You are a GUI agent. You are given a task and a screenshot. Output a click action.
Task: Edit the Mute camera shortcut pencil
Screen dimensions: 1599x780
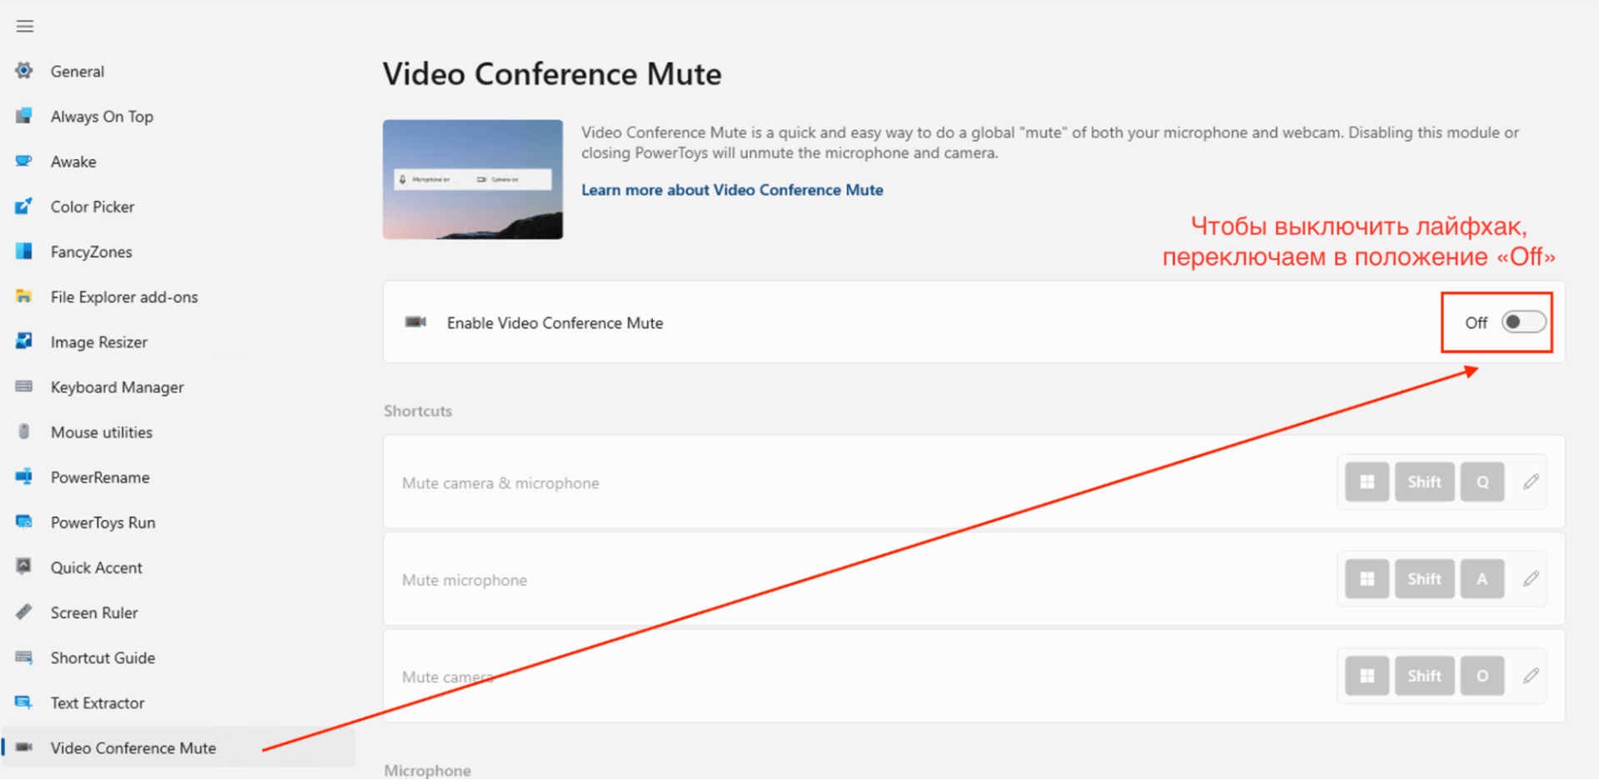1531,676
